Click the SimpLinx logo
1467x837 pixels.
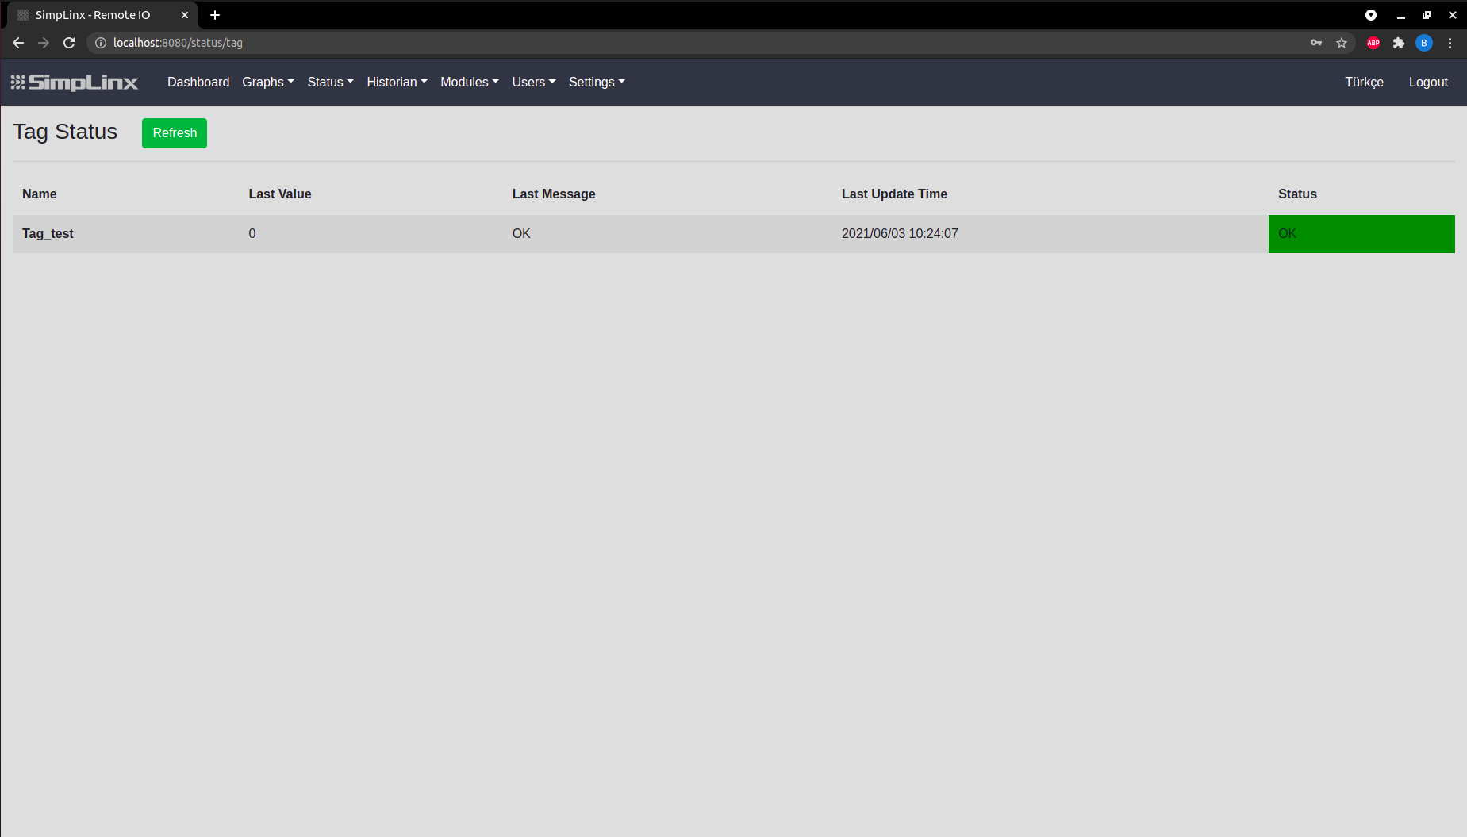pyautogui.click(x=75, y=83)
